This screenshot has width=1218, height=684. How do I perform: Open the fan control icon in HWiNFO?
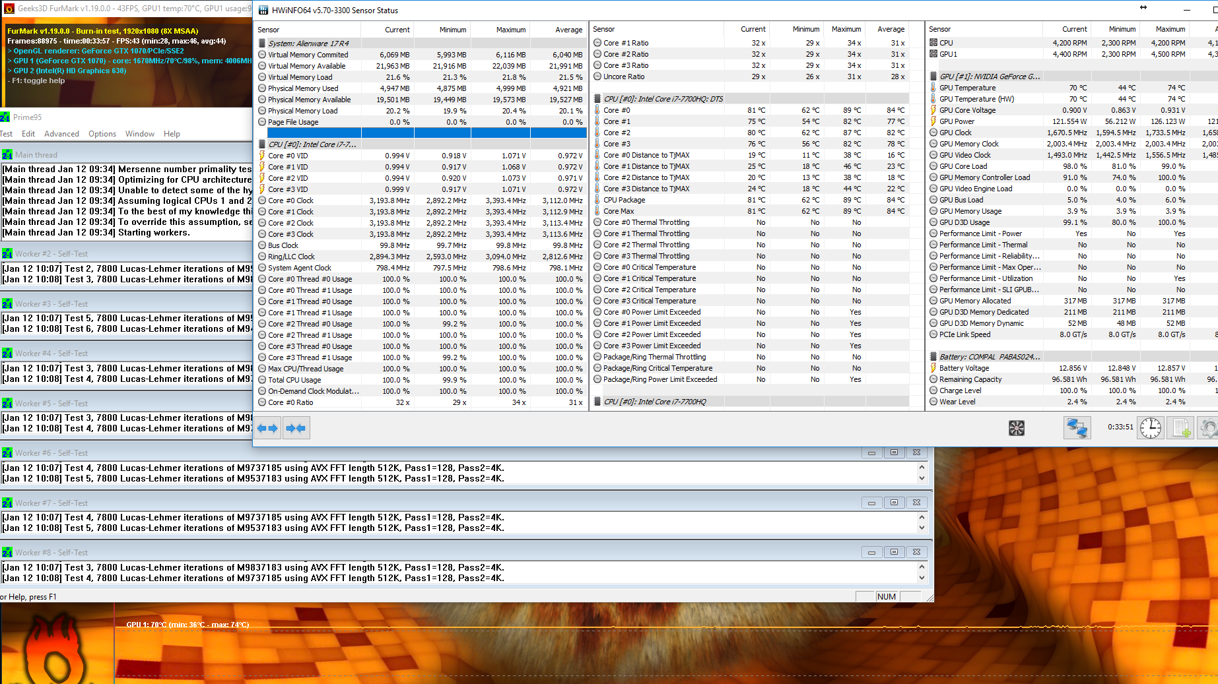[1016, 429]
